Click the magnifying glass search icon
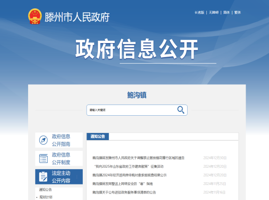269x200 pixels. 181,110
